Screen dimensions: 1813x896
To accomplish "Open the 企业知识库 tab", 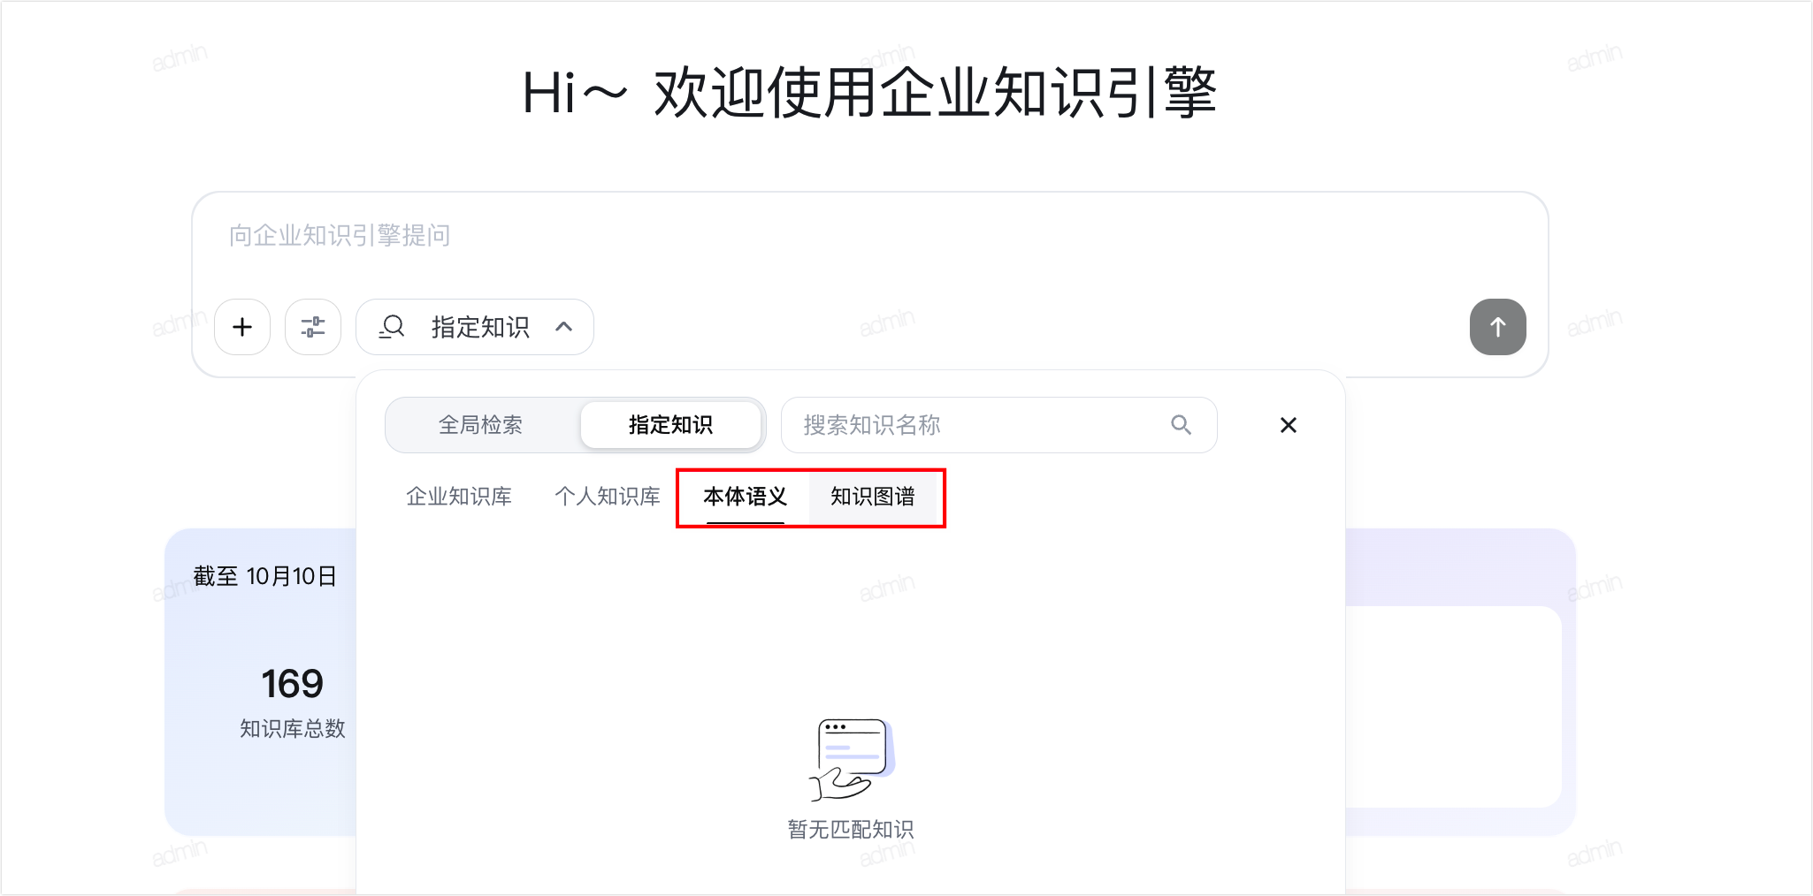I will (459, 497).
